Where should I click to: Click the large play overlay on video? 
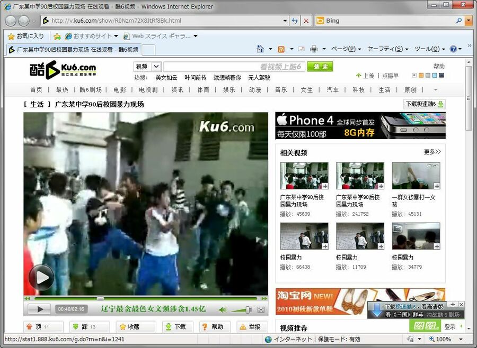(41, 277)
